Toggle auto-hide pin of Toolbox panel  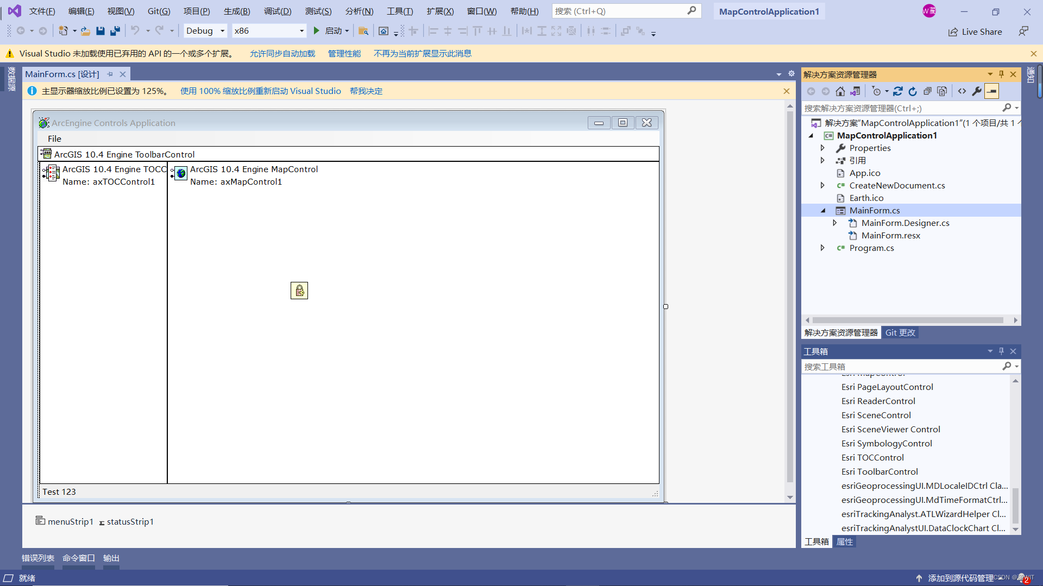click(x=1002, y=351)
